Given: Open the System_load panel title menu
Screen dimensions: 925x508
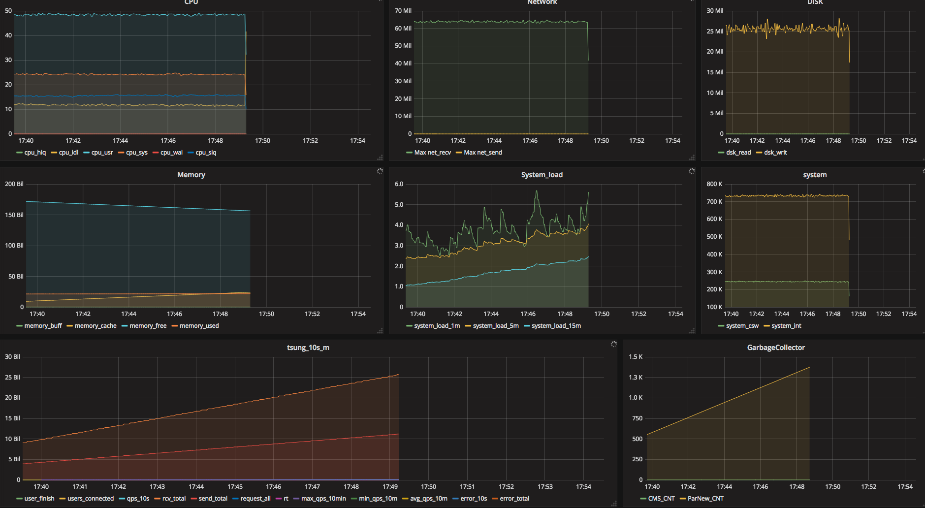Looking at the screenshot, I should click(x=542, y=175).
